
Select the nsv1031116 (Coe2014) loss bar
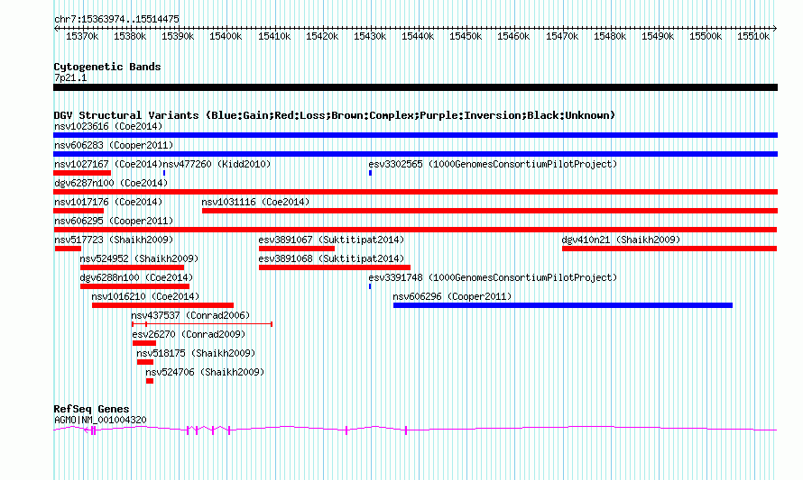[490, 211]
